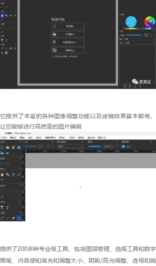This screenshot has height=266, width=156.
Task: Choose the Text tool in the lower toolbox
Action: click(x=2, y=207)
